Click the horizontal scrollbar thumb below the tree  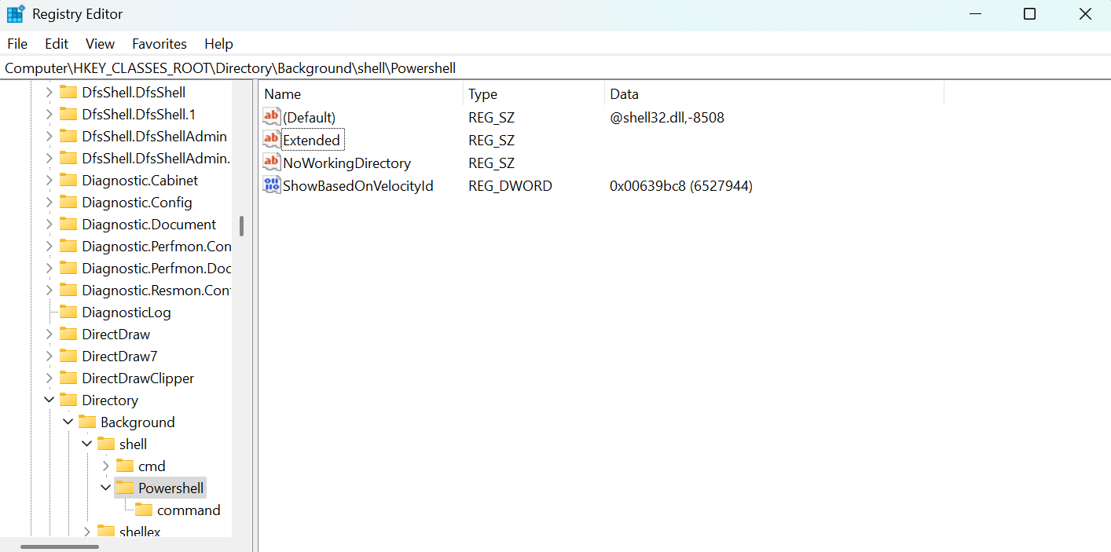point(59,546)
